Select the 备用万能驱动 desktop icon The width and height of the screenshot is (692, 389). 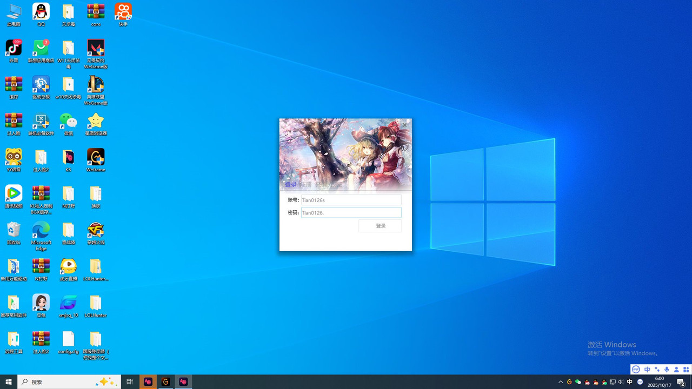14,269
